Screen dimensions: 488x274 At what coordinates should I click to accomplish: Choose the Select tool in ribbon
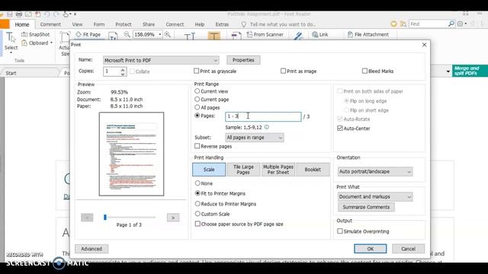click(x=11, y=42)
